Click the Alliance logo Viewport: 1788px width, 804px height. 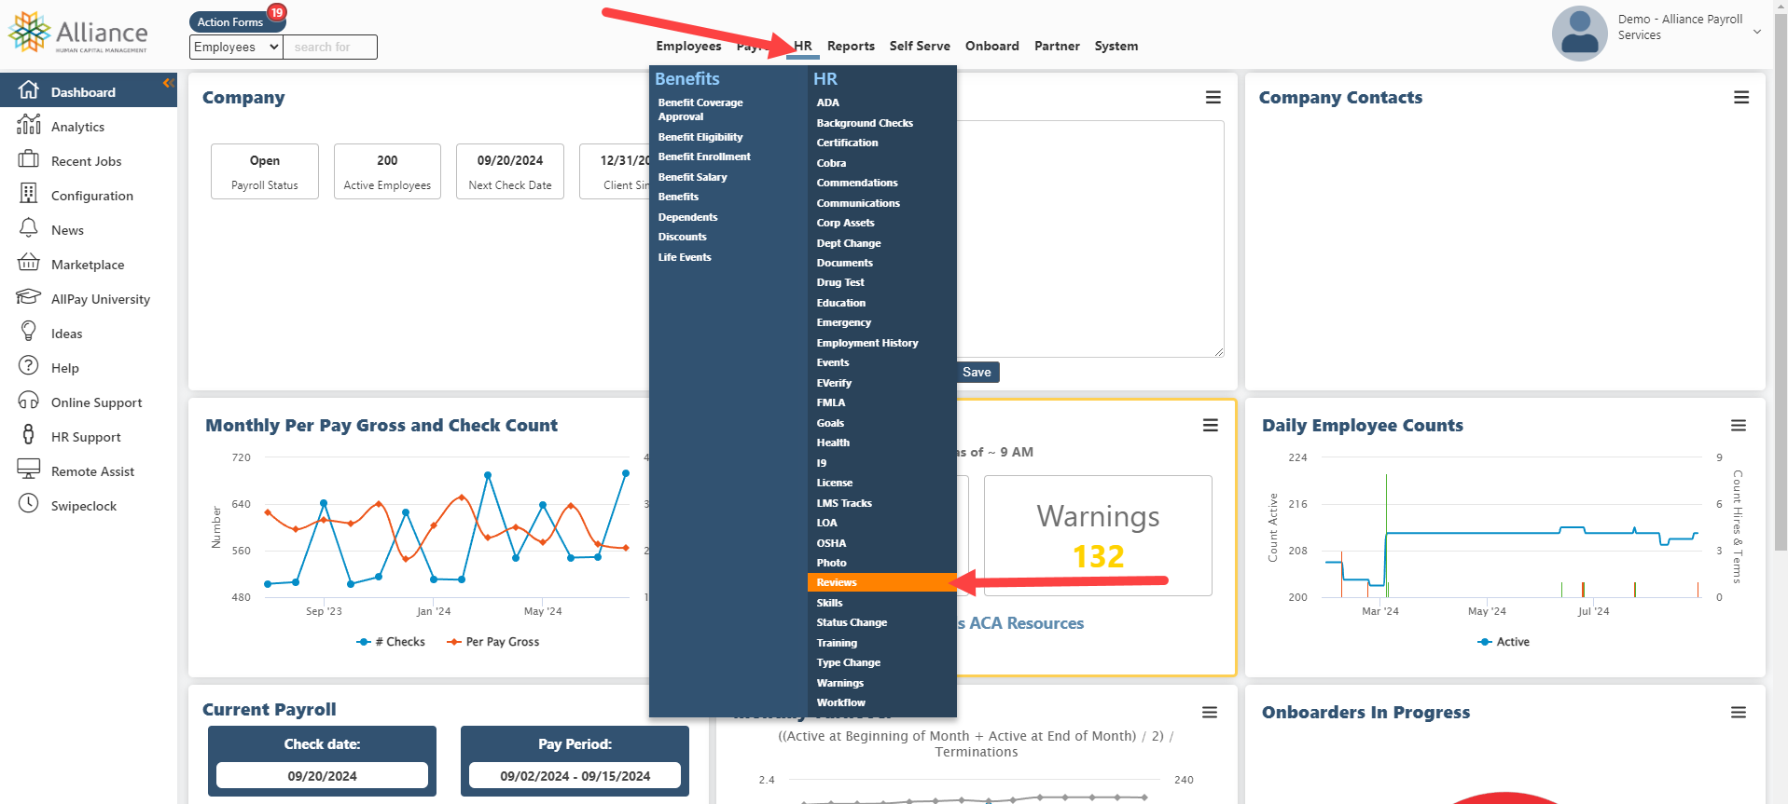[x=78, y=34]
